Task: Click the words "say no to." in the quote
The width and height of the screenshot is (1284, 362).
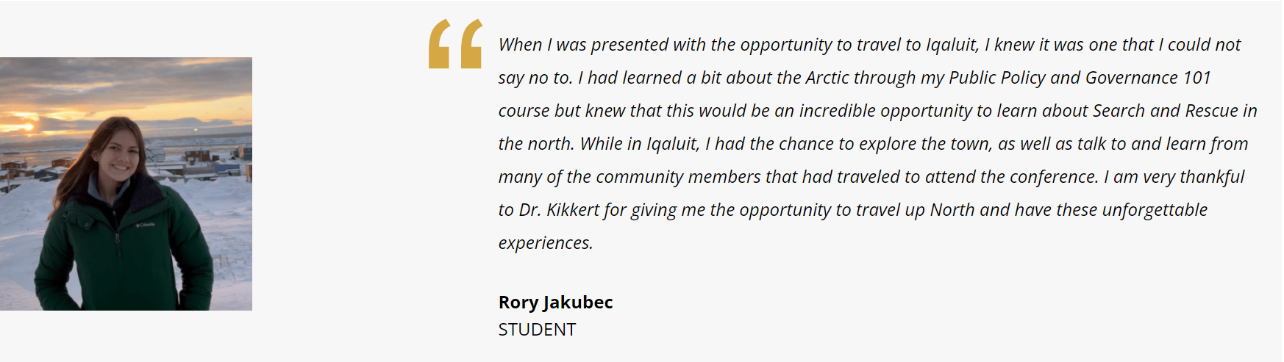Action: [x=535, y=78]
